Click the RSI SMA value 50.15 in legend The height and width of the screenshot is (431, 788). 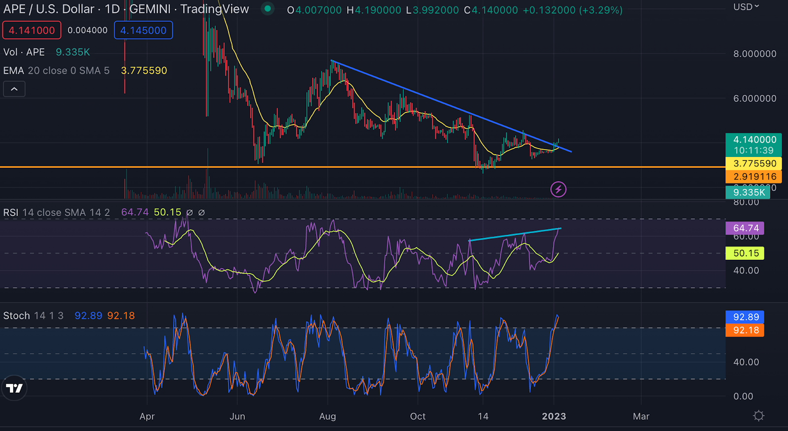click(167, 212)
